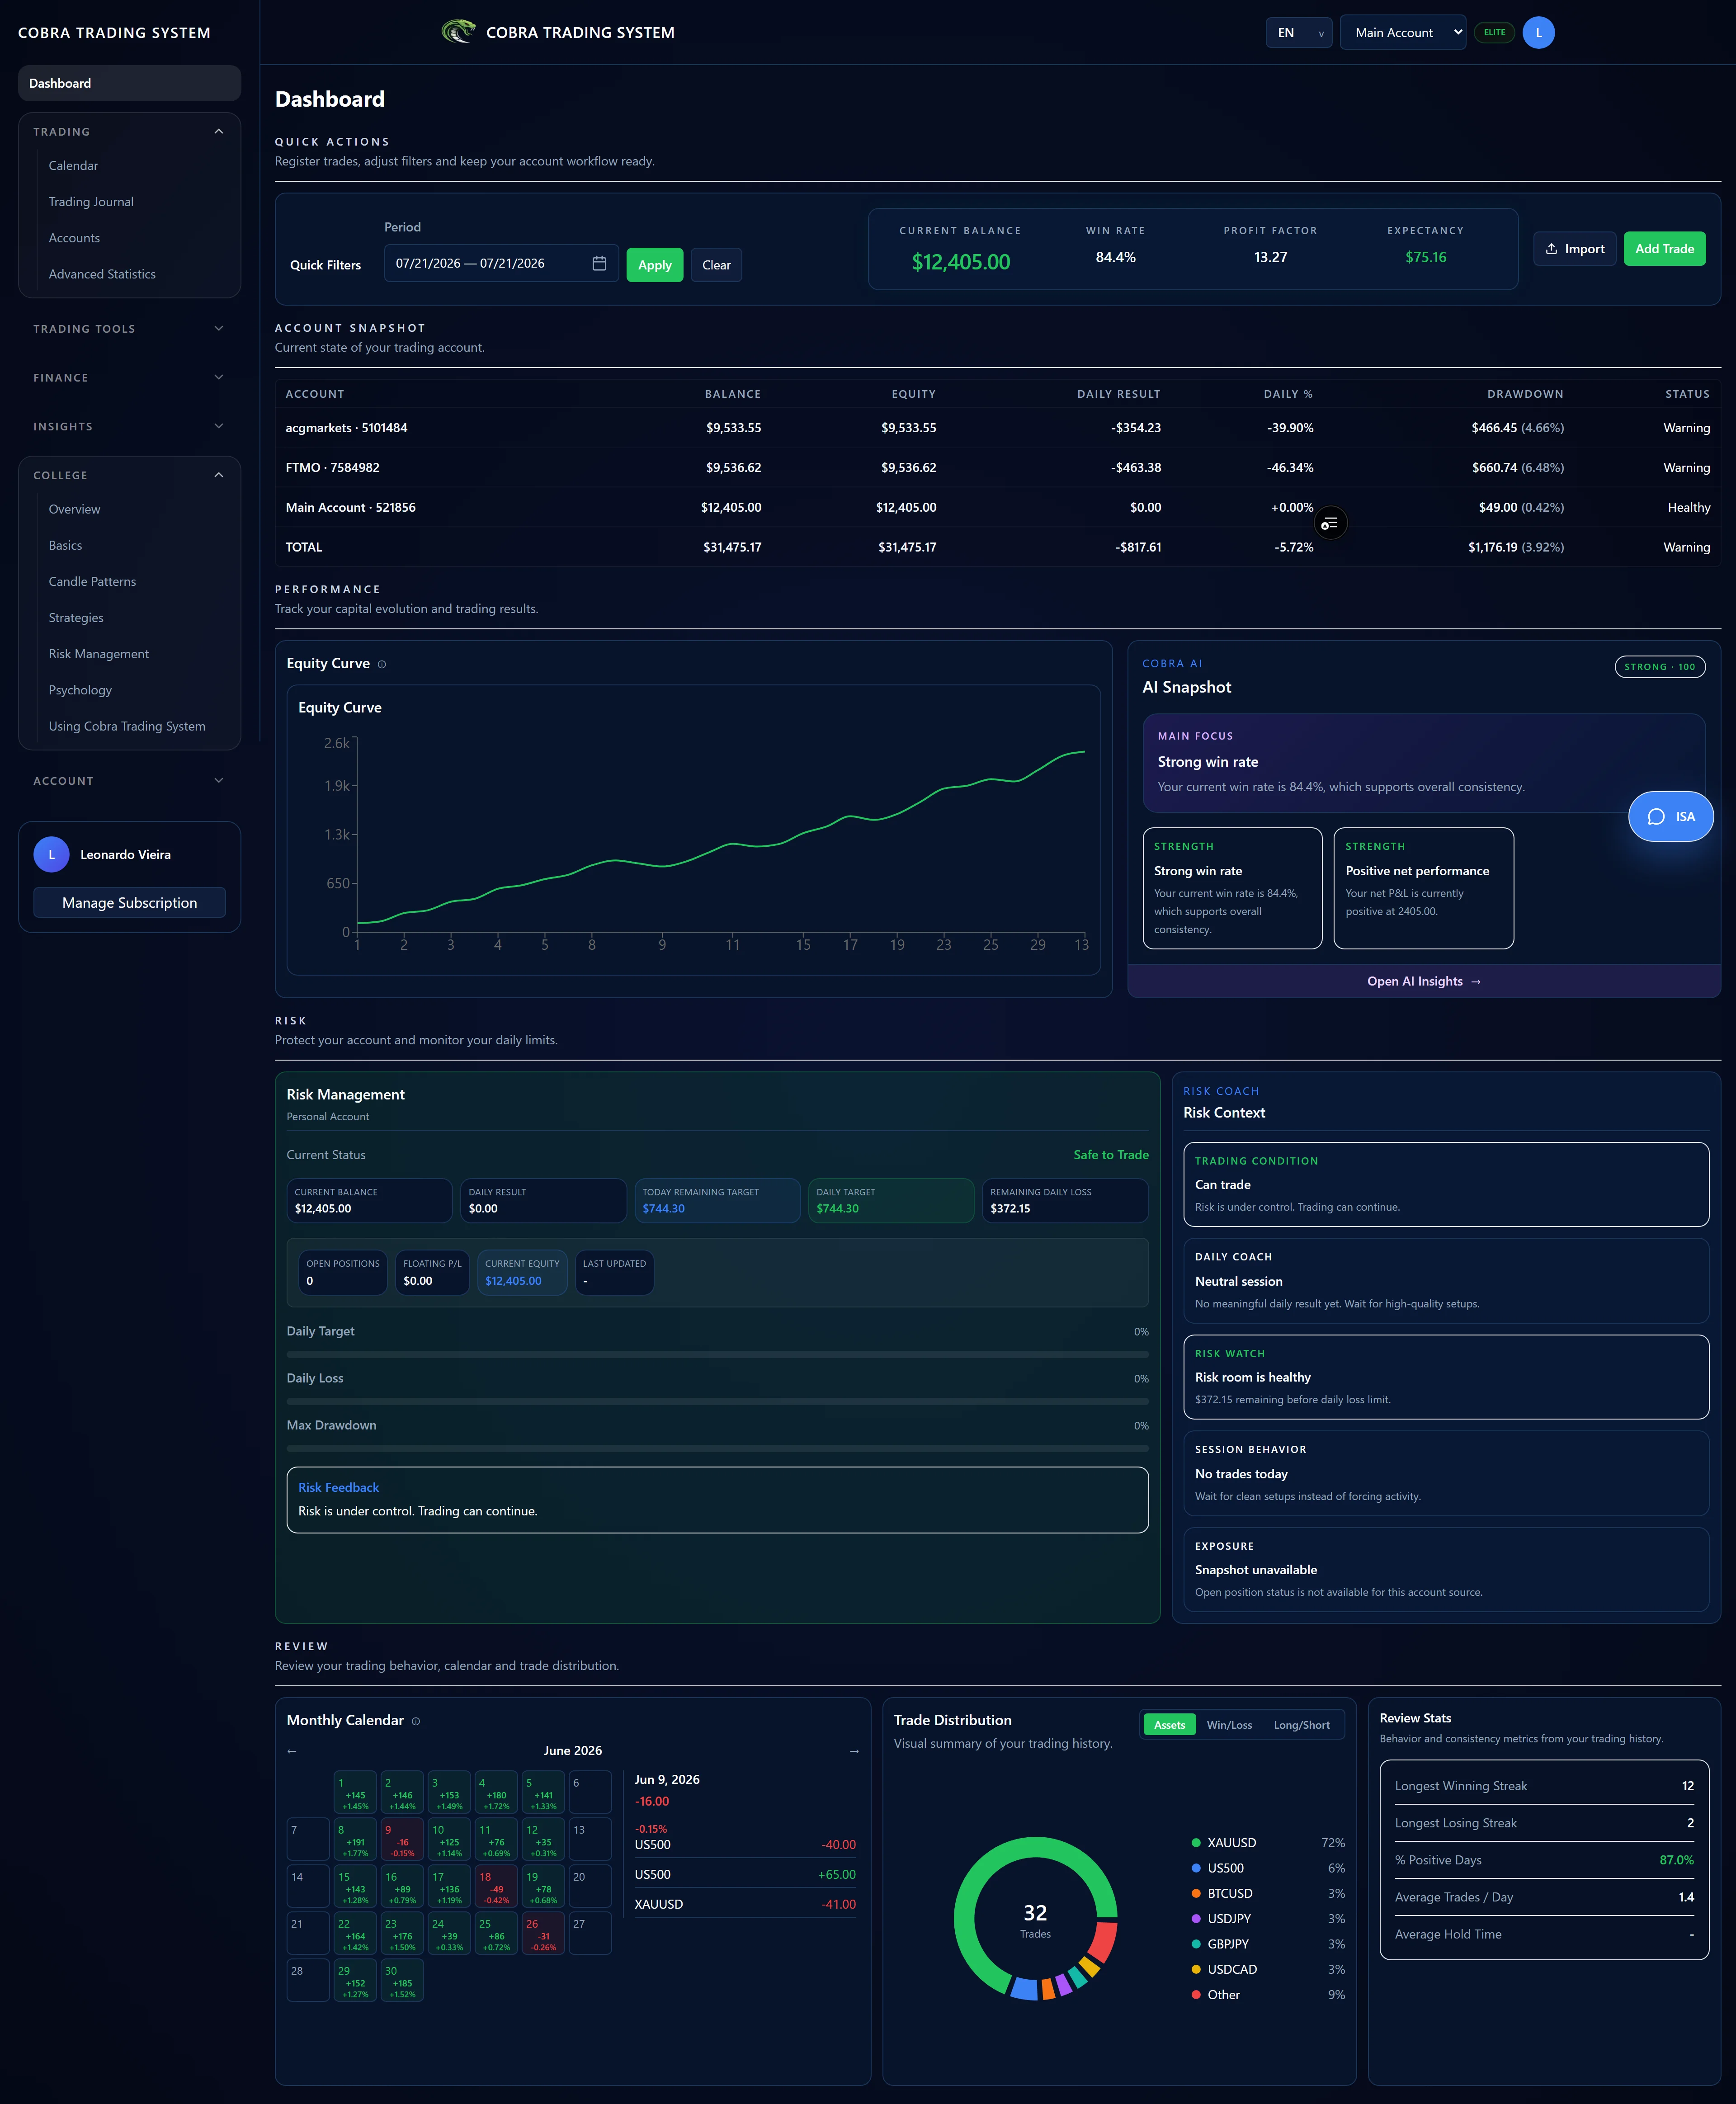Open College Overview page
Viewport: 1736px width, 2104px height.
[x=74, y=509]
